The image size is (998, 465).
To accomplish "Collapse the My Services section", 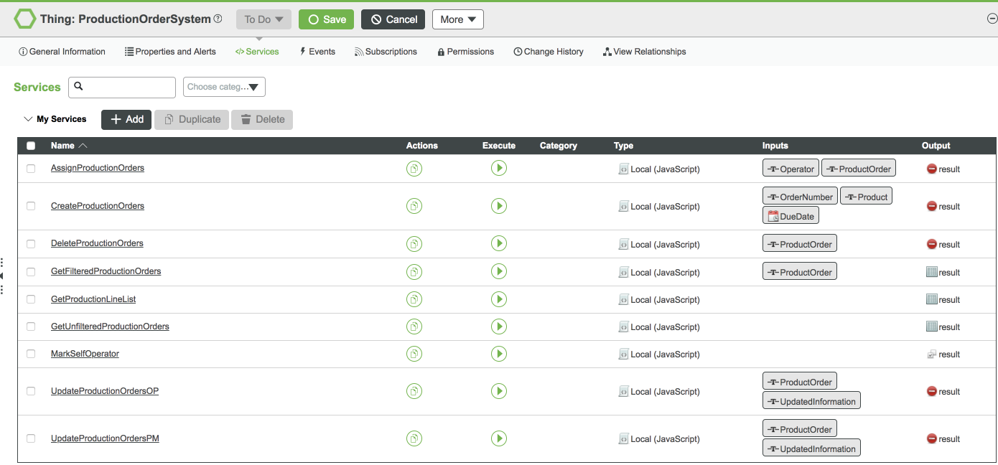I will click(x=28, y=118).
